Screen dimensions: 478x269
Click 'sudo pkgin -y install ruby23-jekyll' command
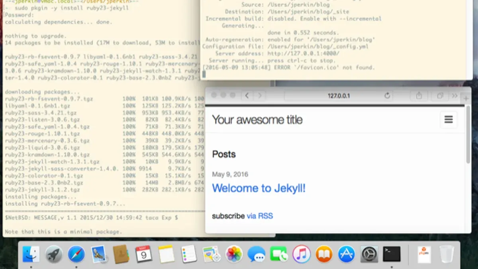71,8
